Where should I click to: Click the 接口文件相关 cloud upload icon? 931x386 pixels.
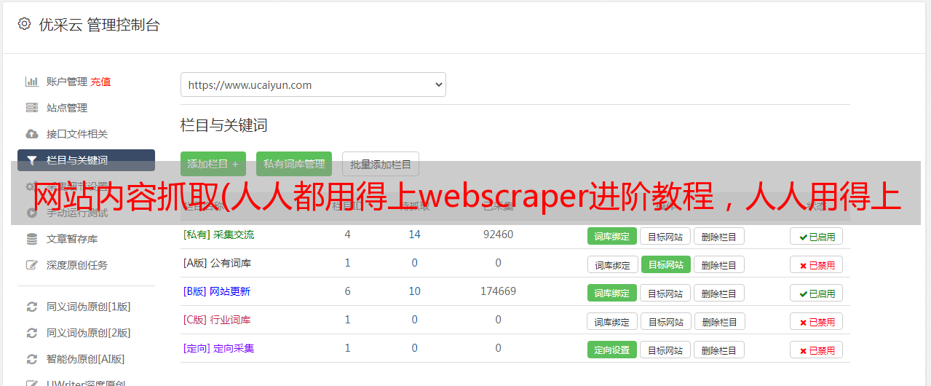31,134
